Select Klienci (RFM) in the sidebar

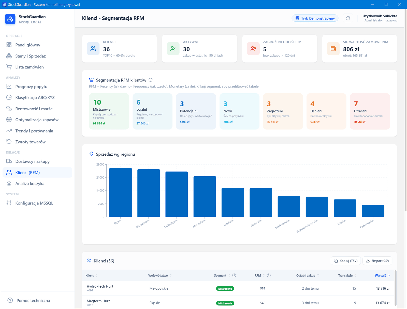point(37,172)
